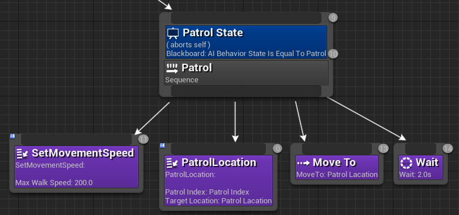Select the Patrol State decorator title
459x215 pixels.
pos(213,33)
